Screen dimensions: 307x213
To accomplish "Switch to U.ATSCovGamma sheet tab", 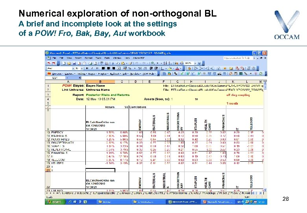I will (x=177, y=193).
